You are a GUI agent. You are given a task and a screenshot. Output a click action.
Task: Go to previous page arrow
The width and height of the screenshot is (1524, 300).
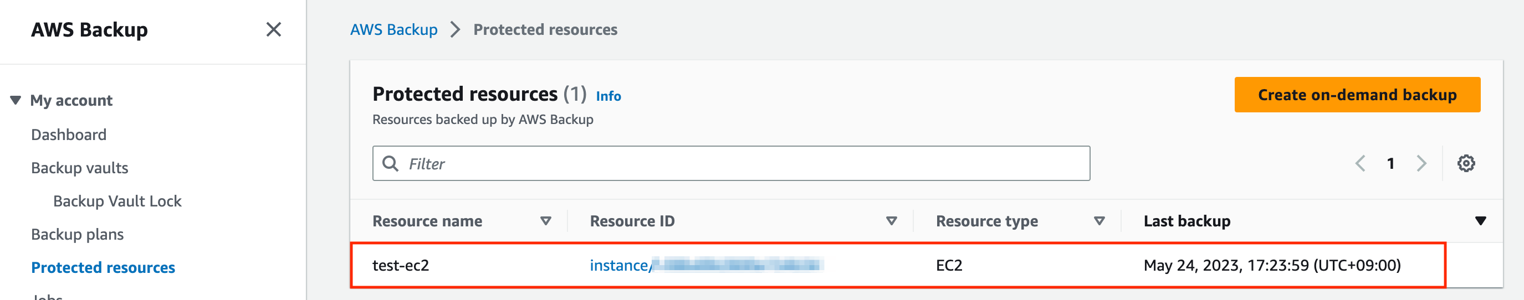[x=1360, y=164]
